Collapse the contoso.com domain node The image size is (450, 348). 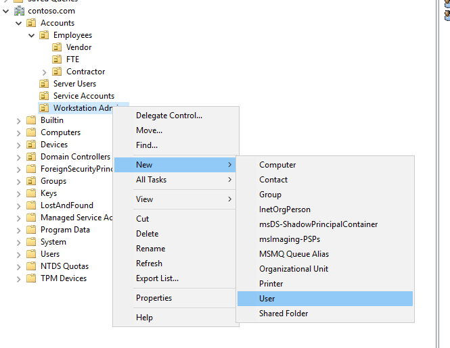tap(6, 11)
